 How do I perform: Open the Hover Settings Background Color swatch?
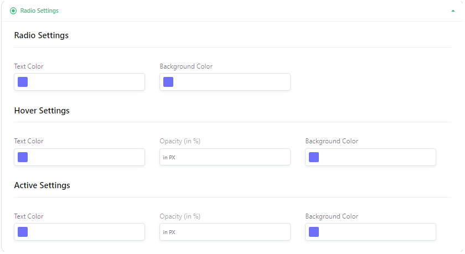(x=314, y=157)
